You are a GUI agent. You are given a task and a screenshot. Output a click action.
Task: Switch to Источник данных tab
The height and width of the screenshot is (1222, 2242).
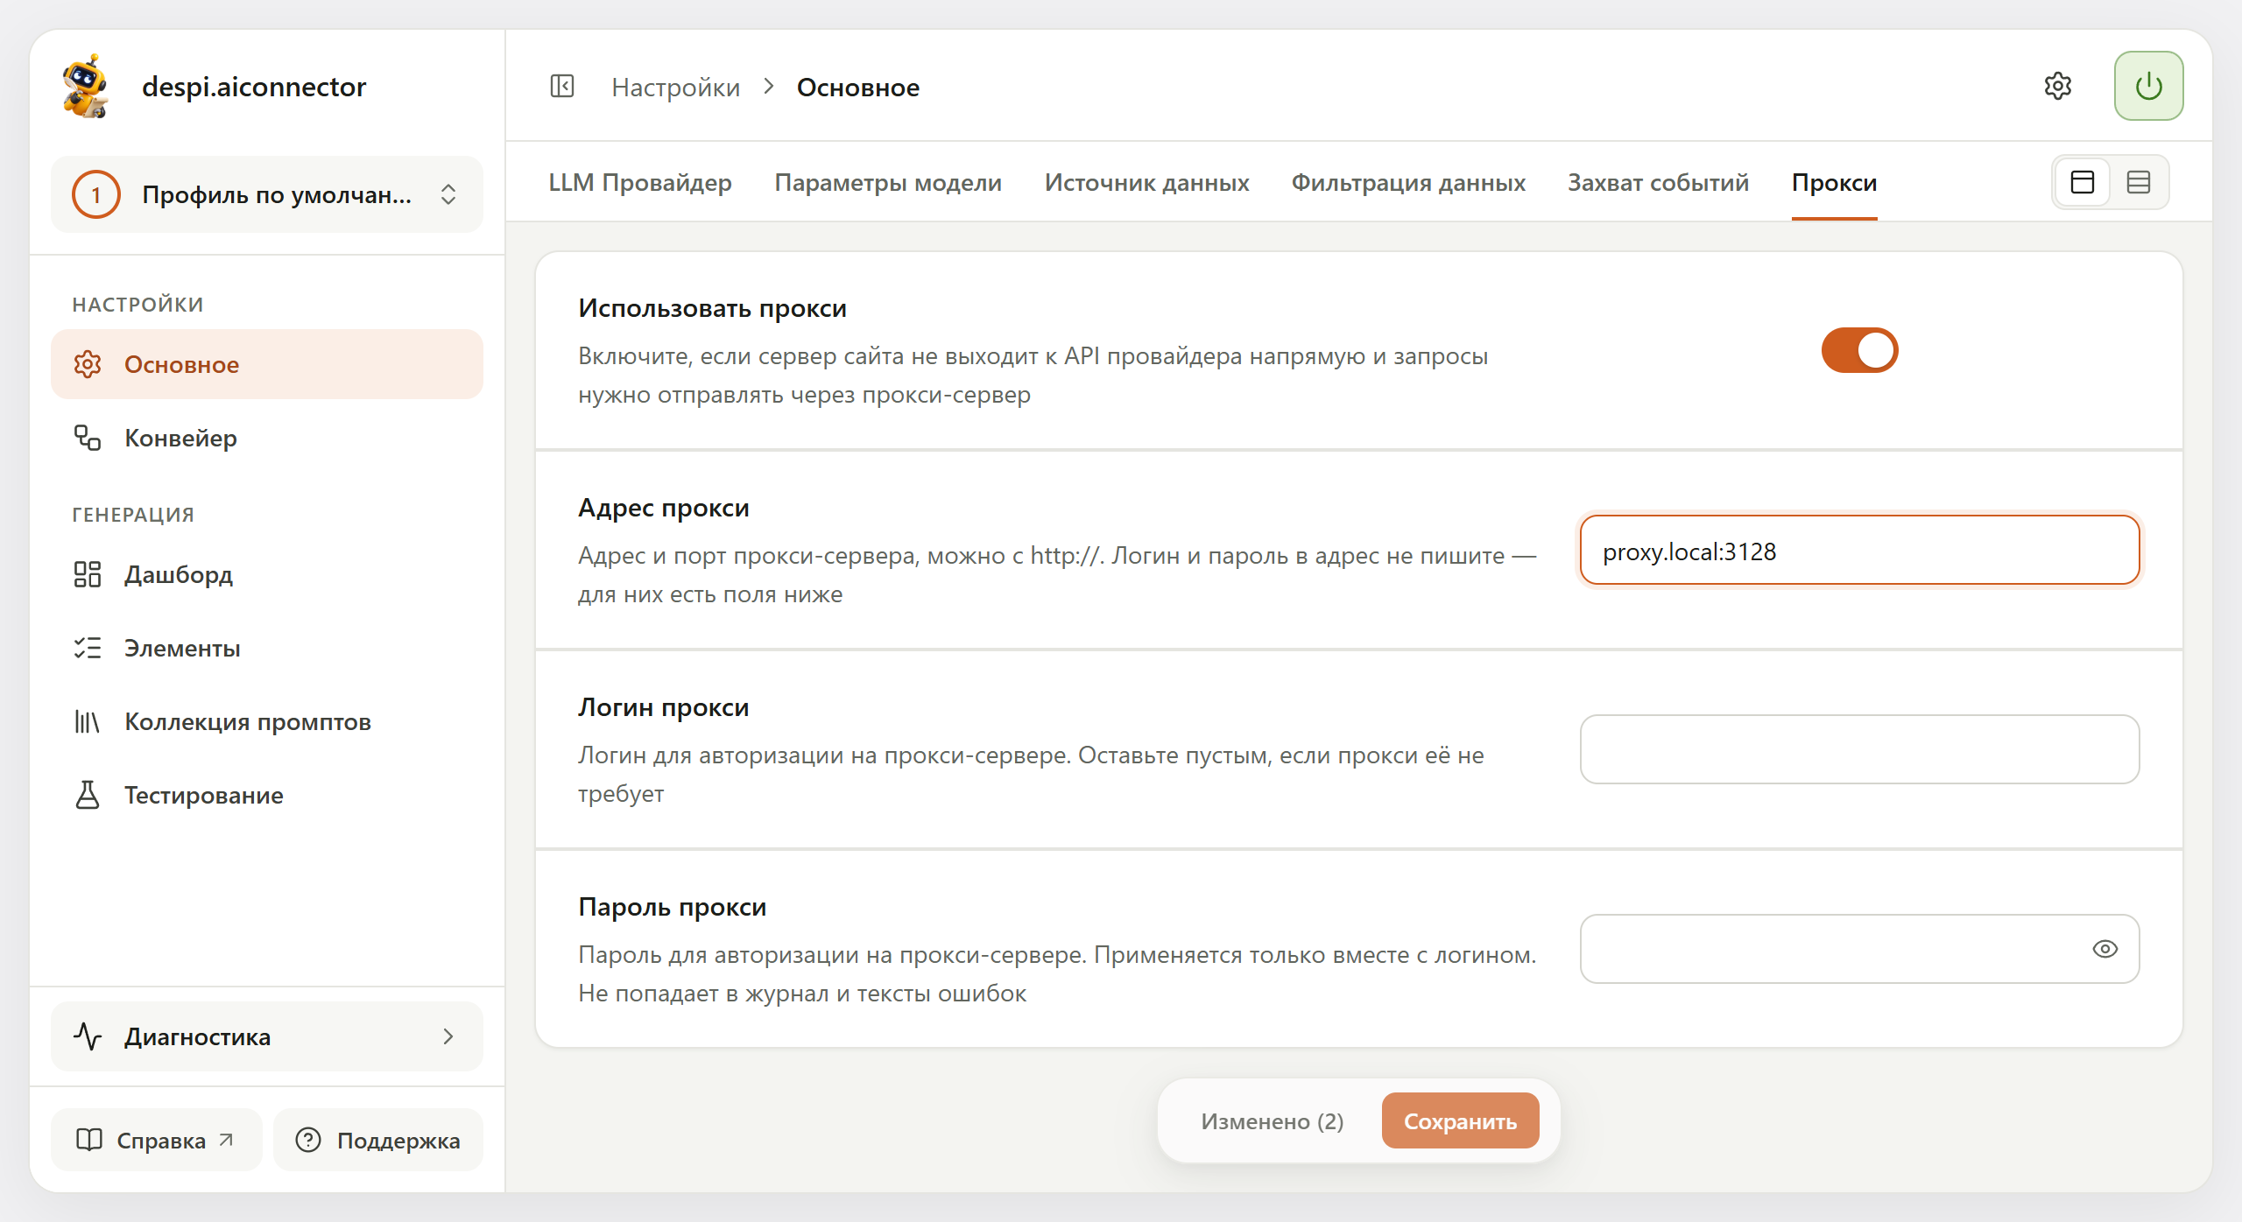click(x=1147, y=182)
